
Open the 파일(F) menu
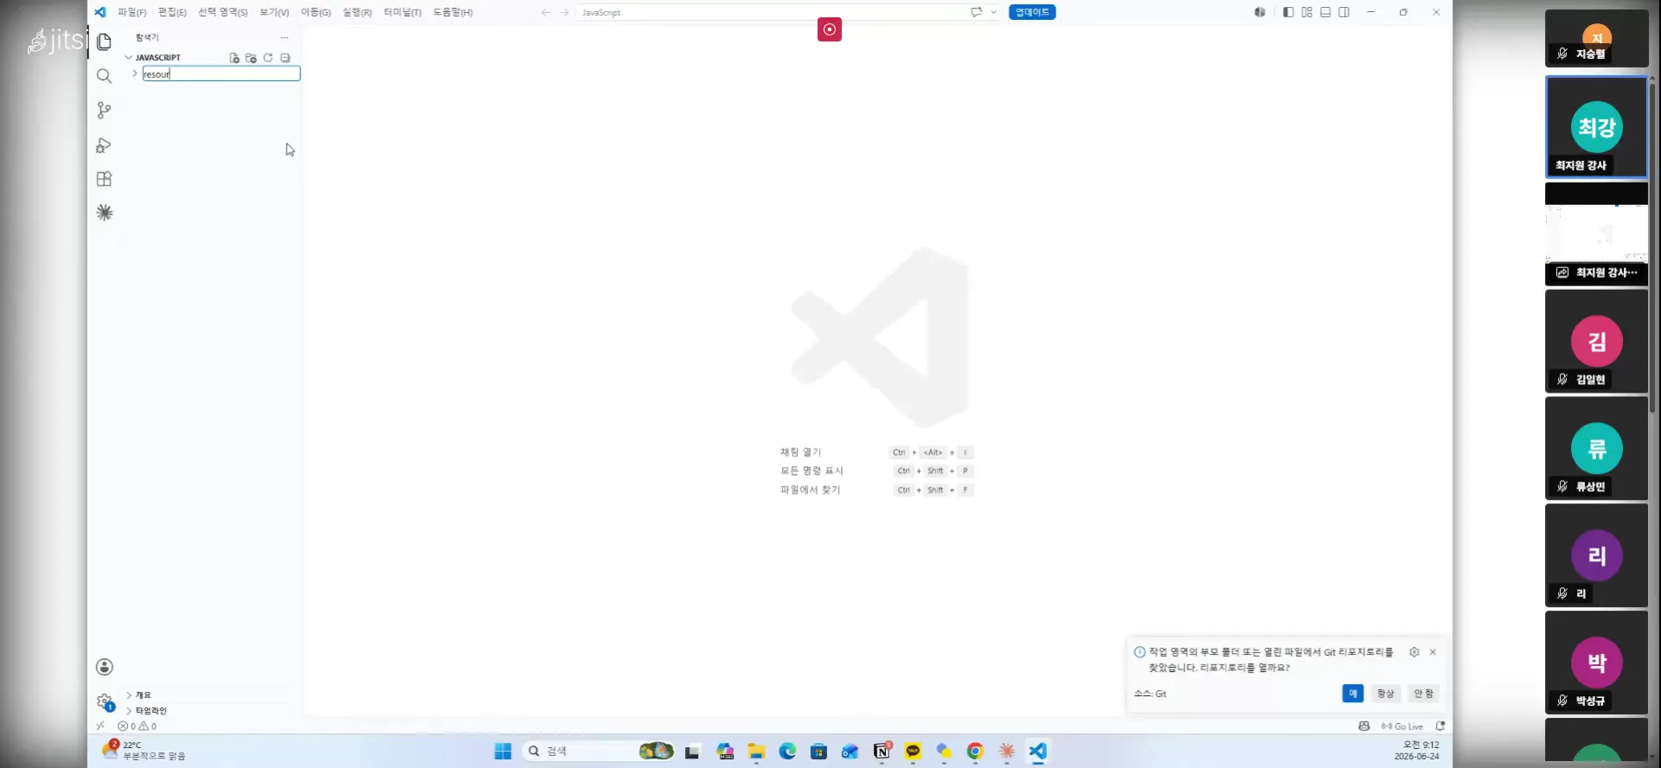coord(132,12)
